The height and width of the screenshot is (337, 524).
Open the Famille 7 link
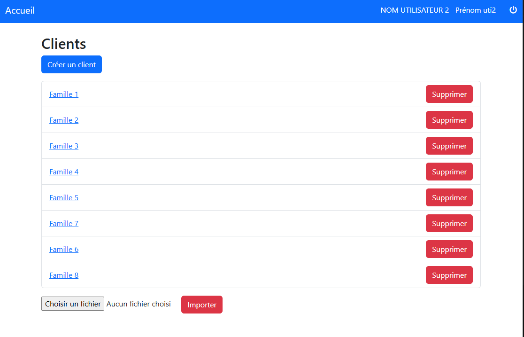point(64,223)
